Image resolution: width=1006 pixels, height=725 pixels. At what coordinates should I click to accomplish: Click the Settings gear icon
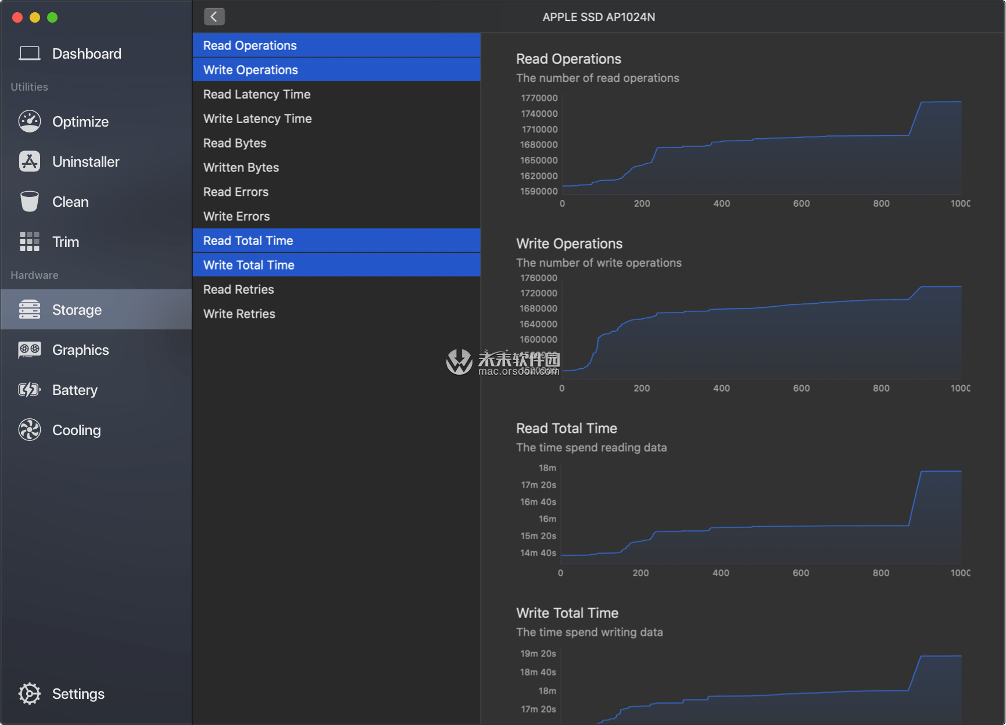click(x=30, y=694)
